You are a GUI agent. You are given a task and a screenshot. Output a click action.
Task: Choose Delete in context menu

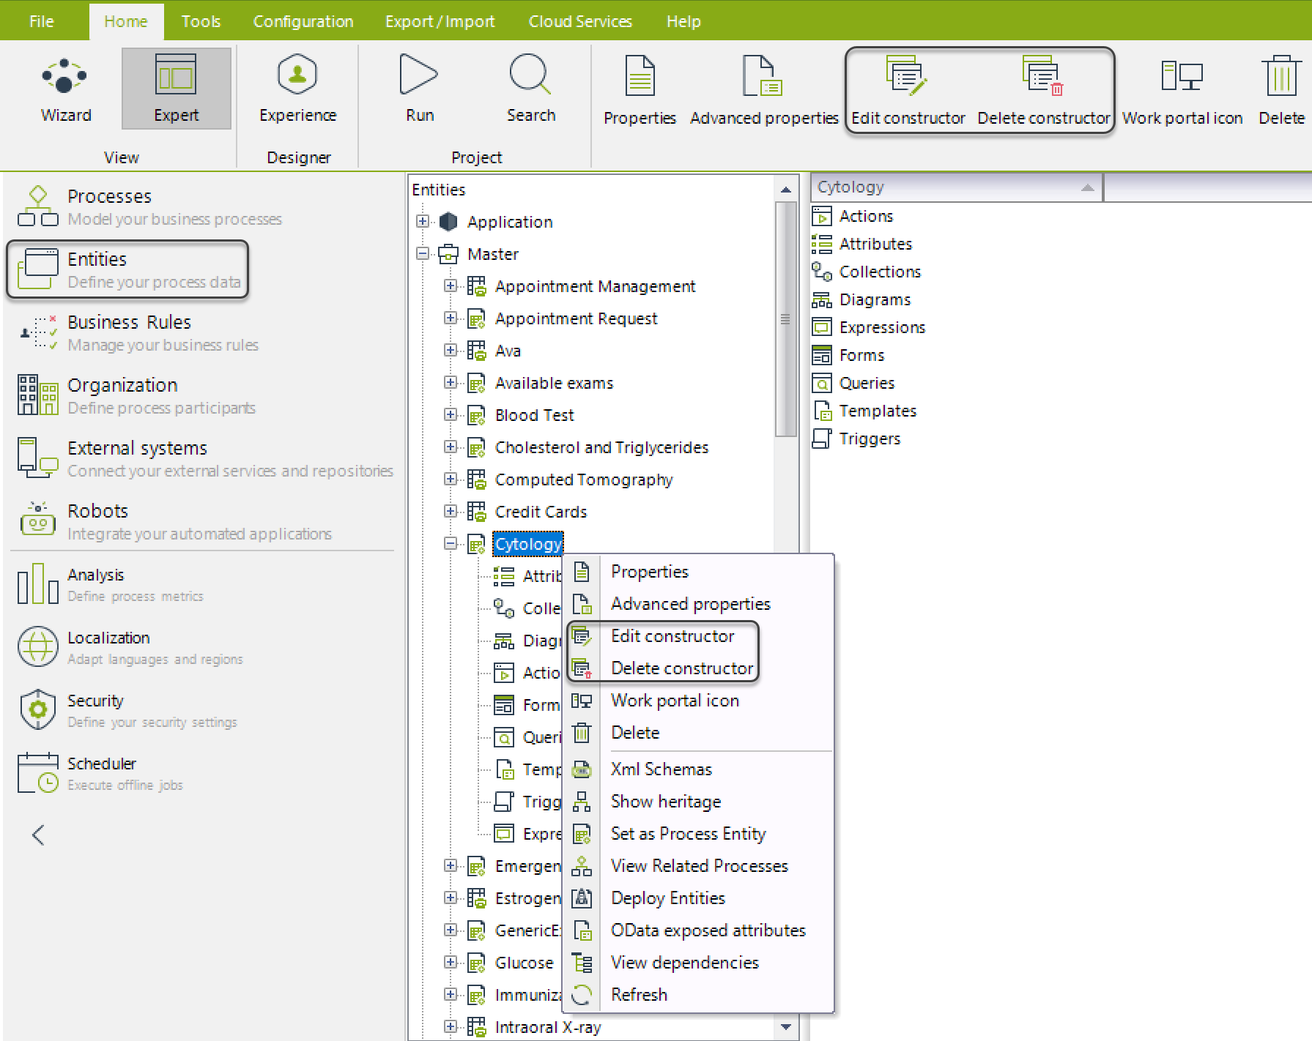coord(699,733)
